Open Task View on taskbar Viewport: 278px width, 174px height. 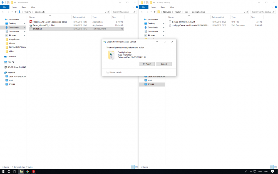pyautogui.click(x=15, y=171)
